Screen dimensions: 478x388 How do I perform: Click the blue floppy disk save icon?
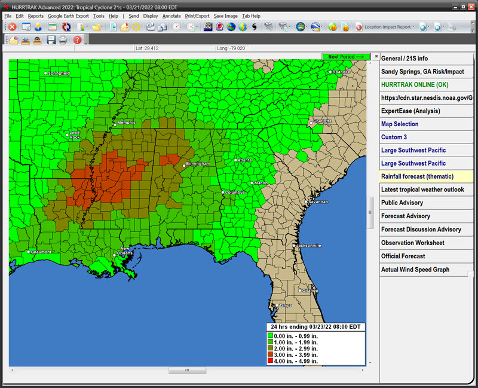pyautogui.click(x=51, y=40)
